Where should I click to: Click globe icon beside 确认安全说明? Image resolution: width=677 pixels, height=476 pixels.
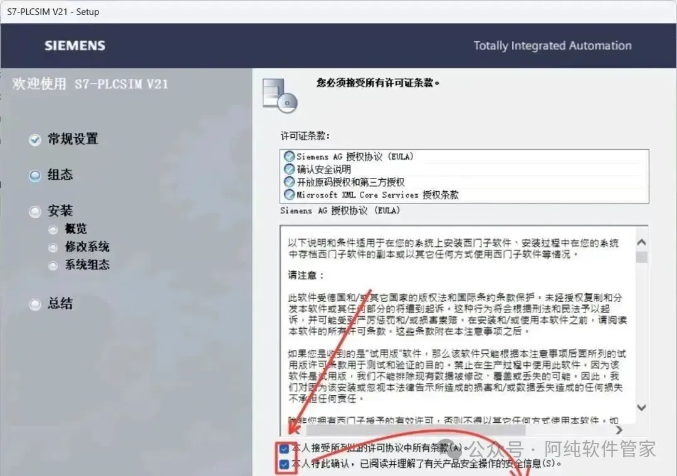click(x=289, y=169)
